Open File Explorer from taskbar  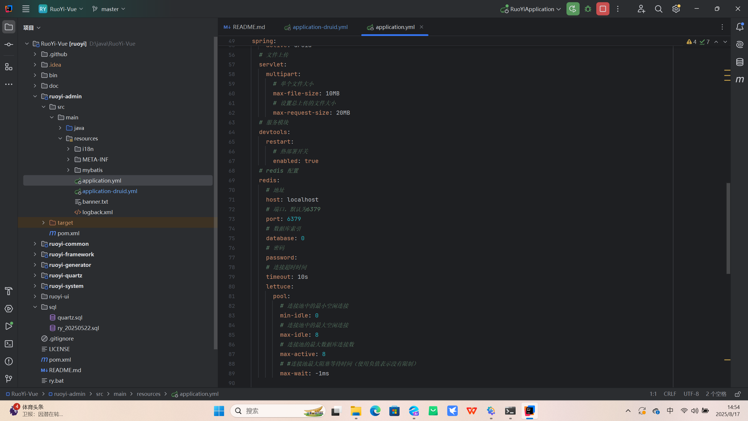point(356,411)
